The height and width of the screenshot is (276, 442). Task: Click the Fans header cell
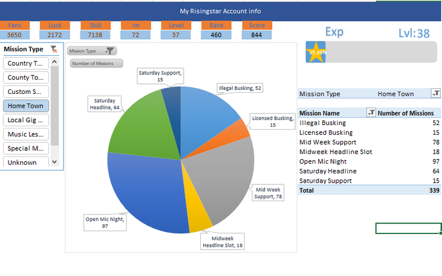coord(14,25)
